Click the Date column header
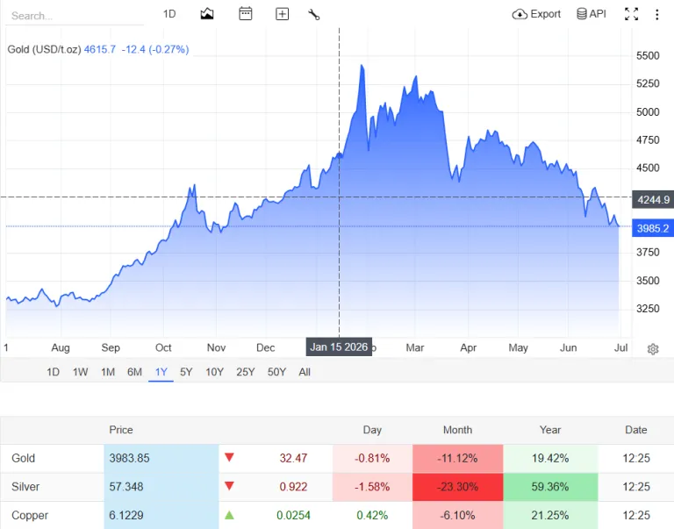The width and height of the screenshot is (674, 529). tap(635, 430)
